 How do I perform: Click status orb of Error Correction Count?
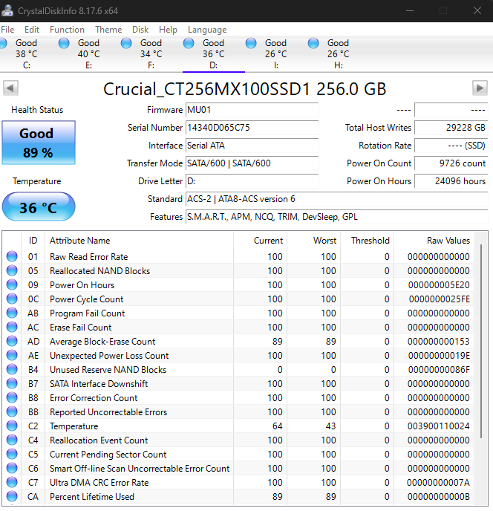tap(12, 397)
